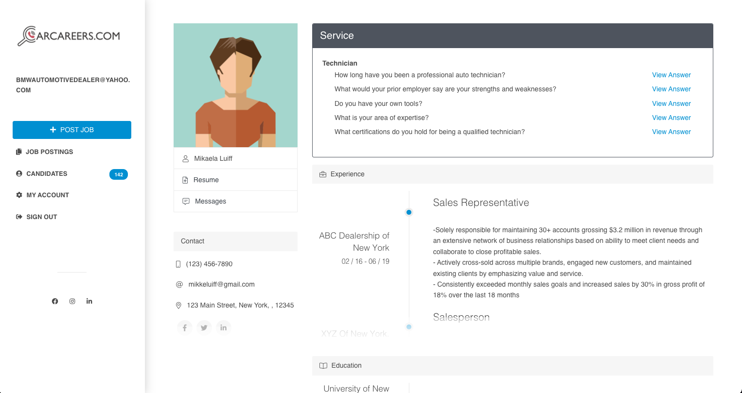Open candidate's Facebook round icon
This screenshot has height=393, width=742.
pyautogui.click(x=185, y=328)
